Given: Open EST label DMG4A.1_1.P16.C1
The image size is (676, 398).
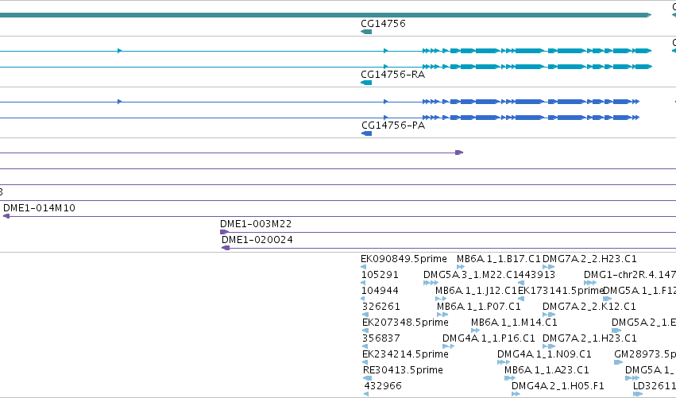Looking at the screenshot, I should coord(489,338).
